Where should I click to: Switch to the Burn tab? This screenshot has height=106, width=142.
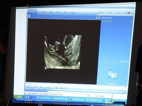pyautogui.click(x=58, y=12)
